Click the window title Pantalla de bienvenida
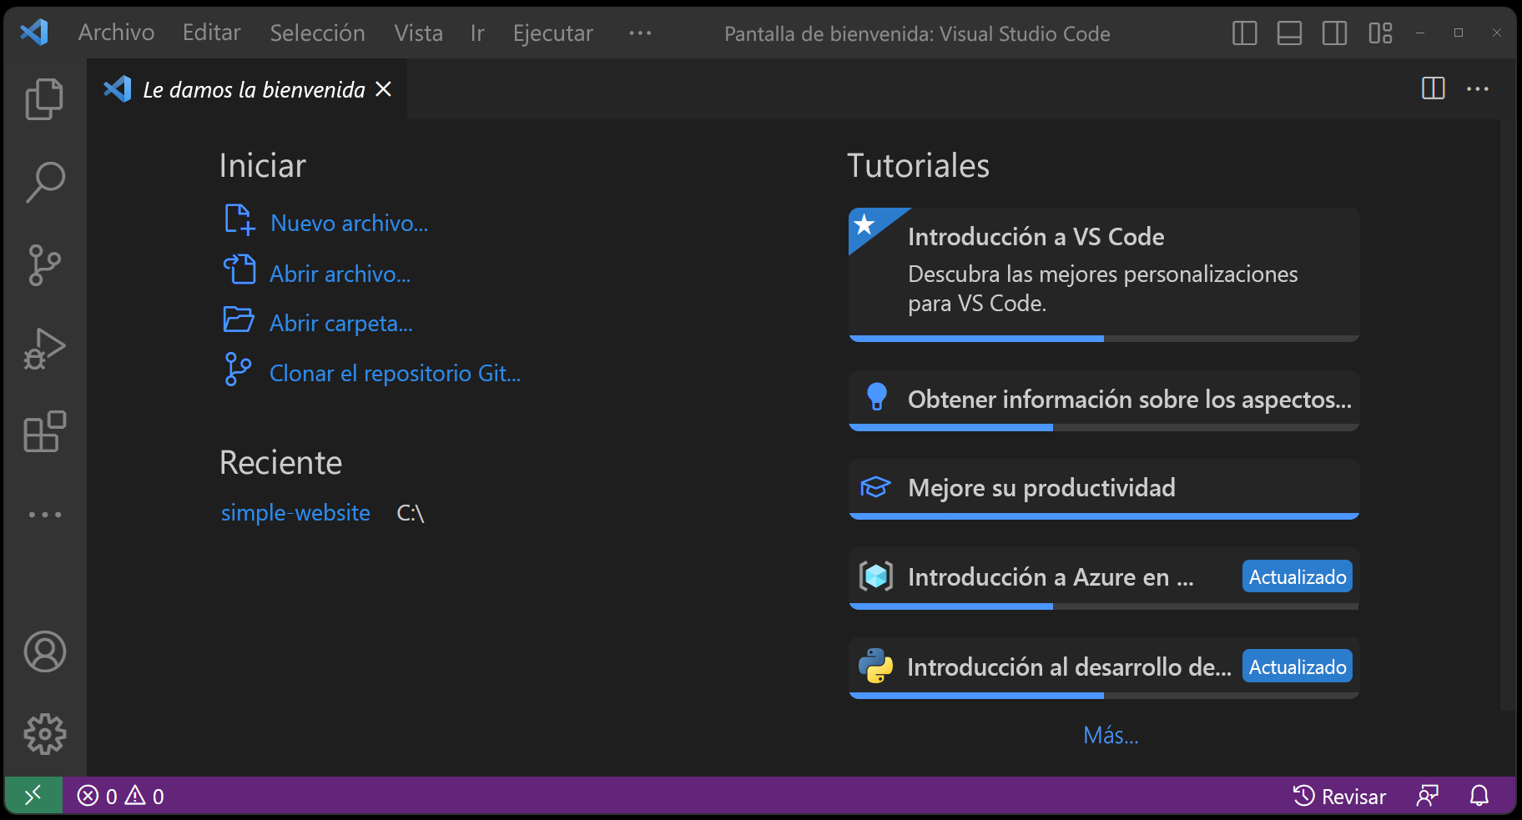The image size is (1522, 820). coord(917,33)
